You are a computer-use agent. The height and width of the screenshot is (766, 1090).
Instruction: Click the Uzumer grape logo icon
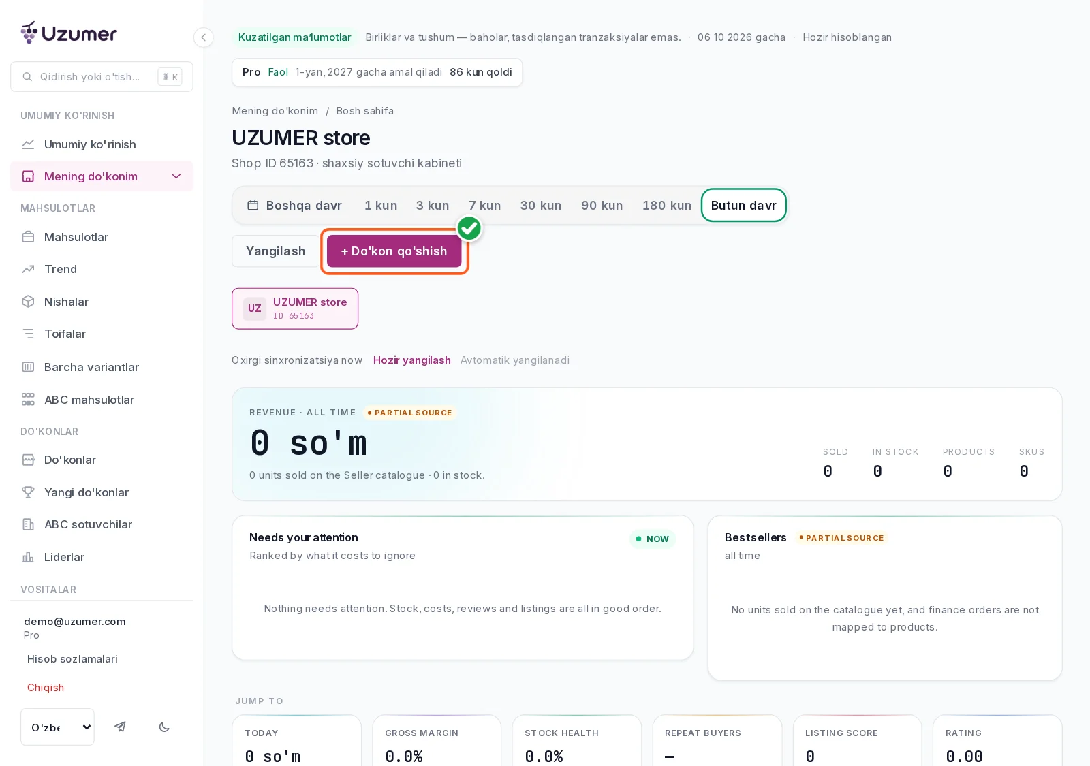click(x=29, y=32)
